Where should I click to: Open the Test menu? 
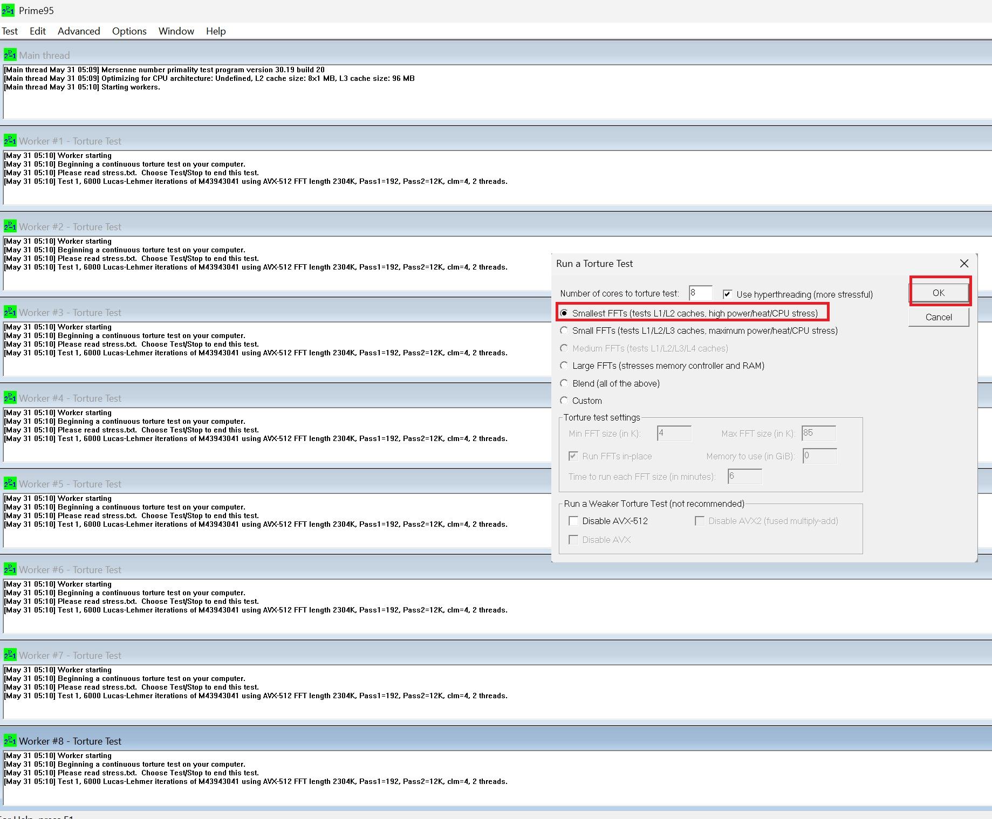tap(10, 31)
